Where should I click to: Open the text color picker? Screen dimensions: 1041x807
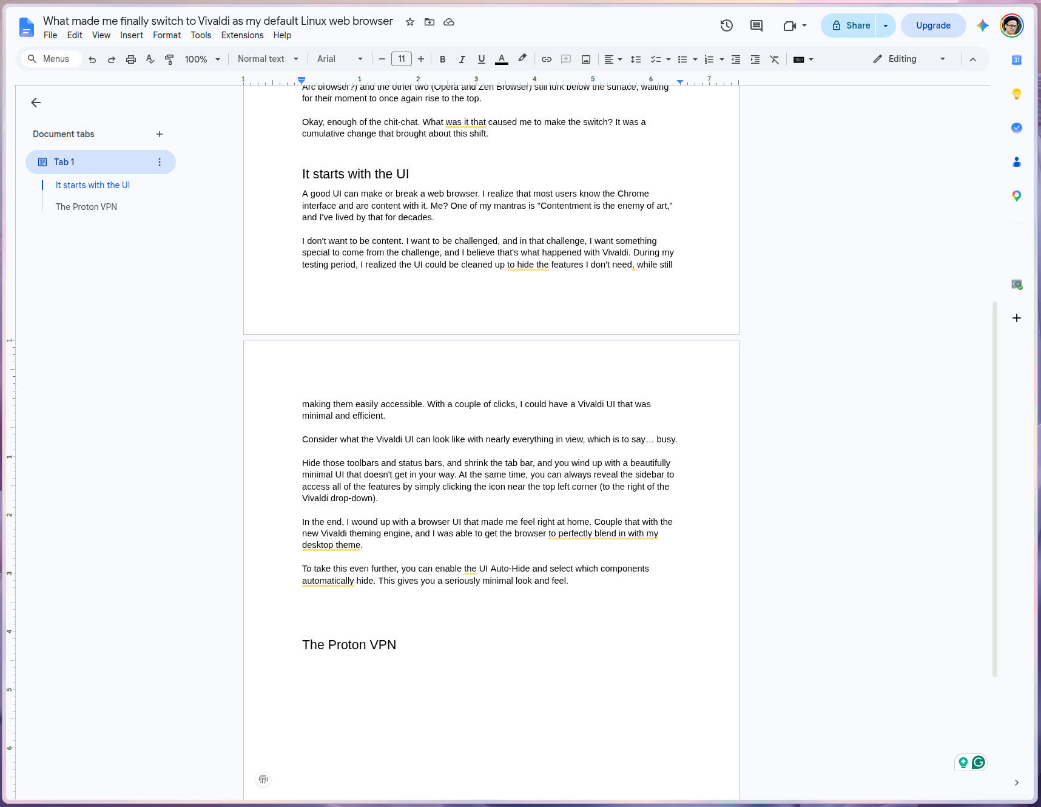tap(501, 59)
